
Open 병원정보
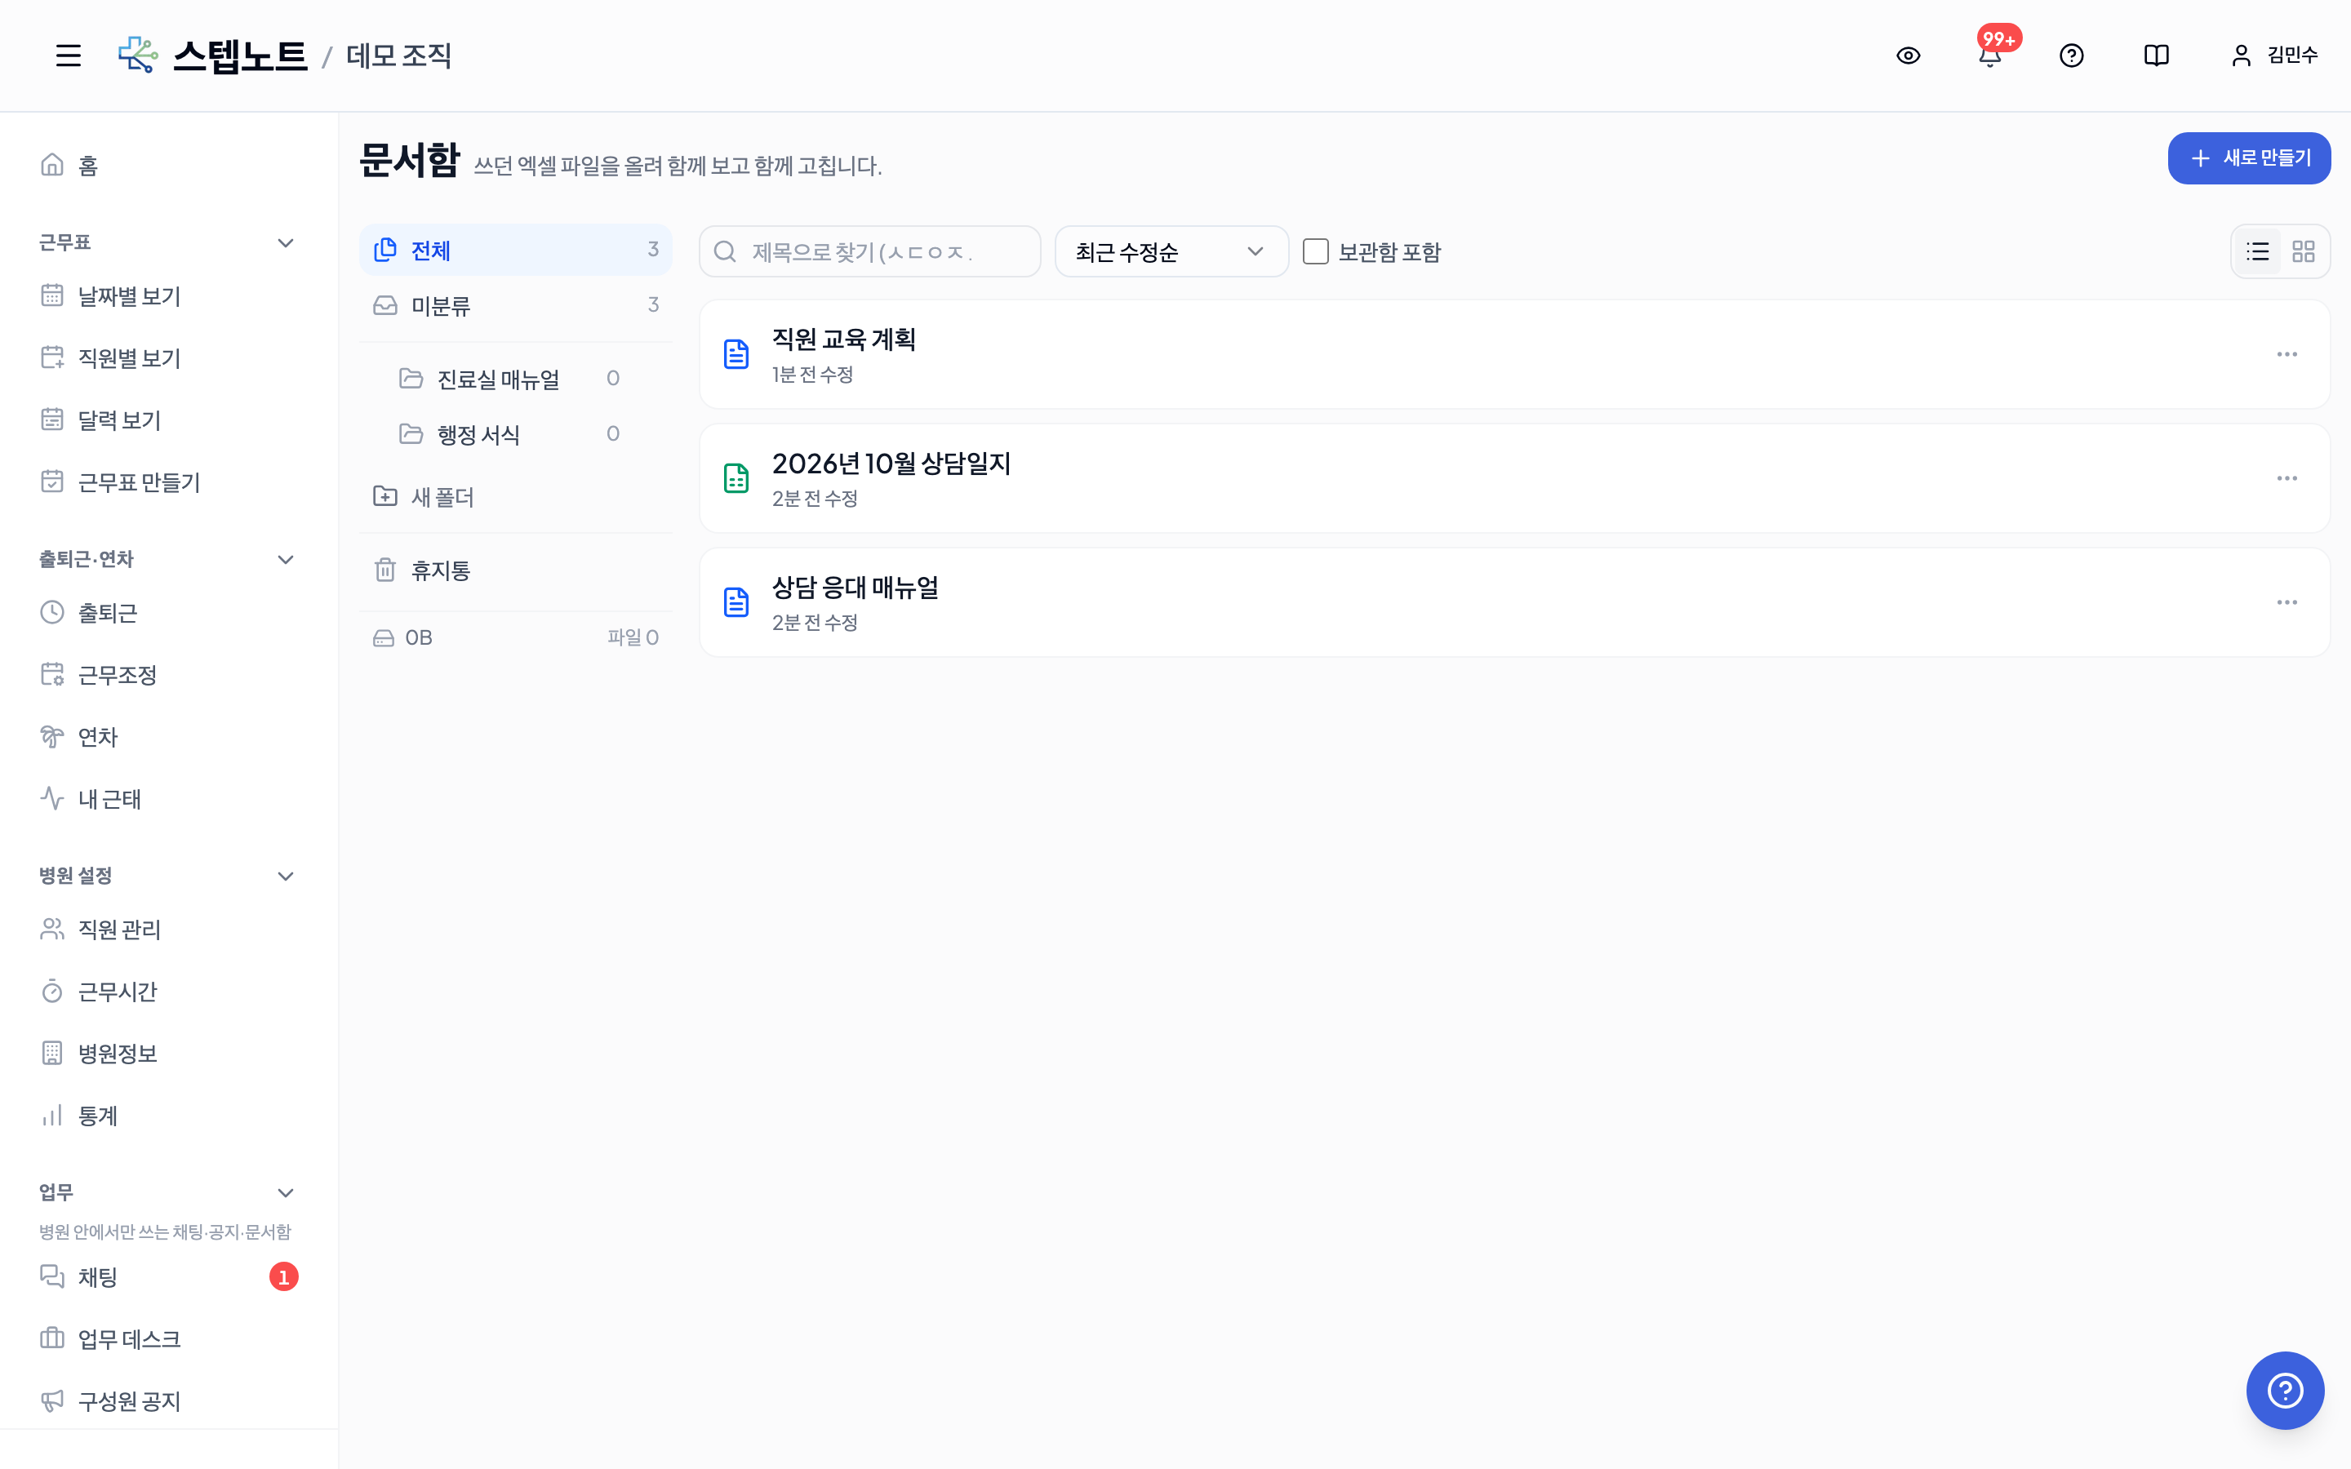click(x=169, y=1053)
